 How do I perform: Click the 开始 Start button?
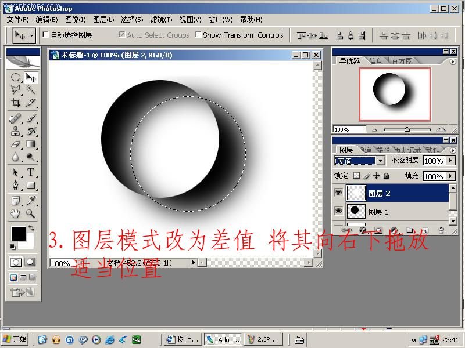tap(15, 339)
